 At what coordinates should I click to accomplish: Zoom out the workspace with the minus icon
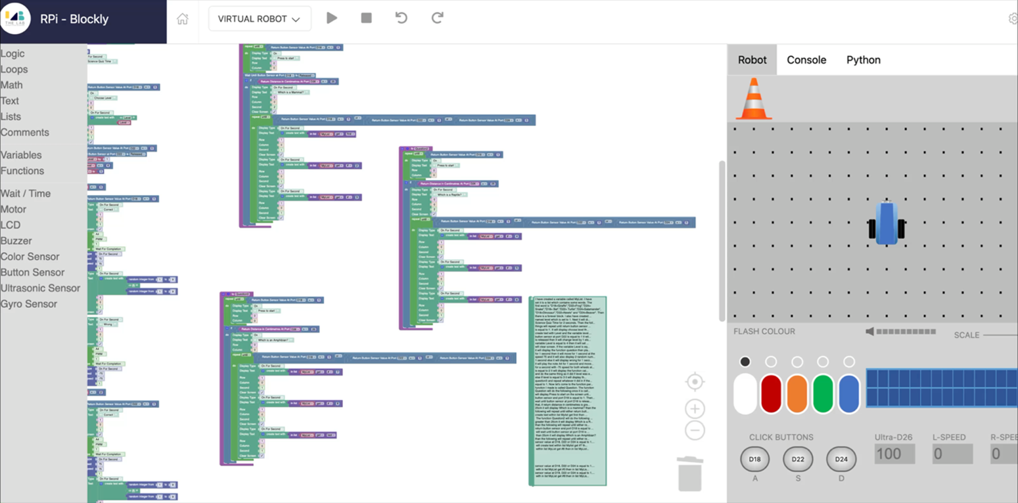coord(695,431)
